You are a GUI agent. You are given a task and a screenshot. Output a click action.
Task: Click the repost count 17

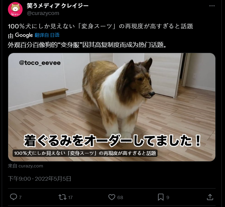coord(70,197)
